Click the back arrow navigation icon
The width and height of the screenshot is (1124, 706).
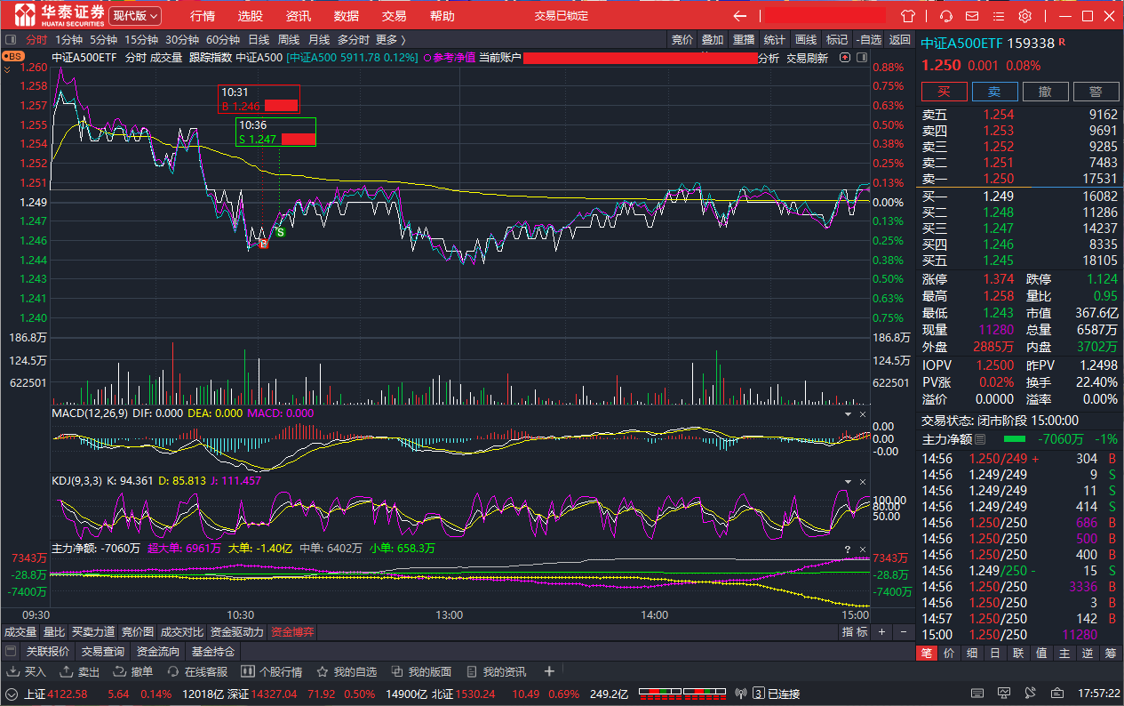(739, 16)
